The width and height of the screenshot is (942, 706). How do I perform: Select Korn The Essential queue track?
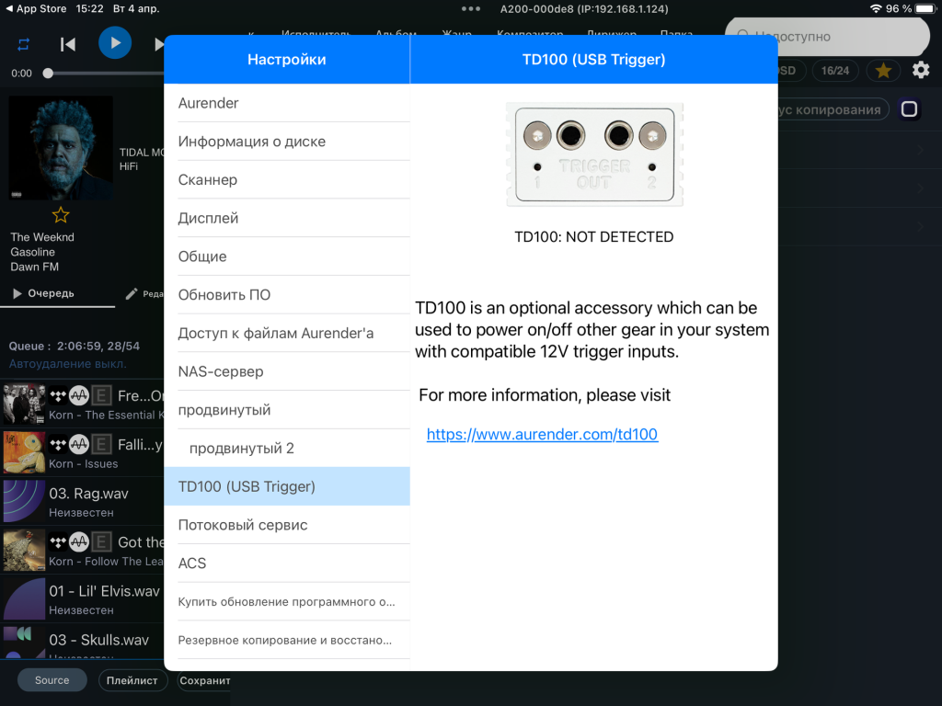point(82,404)
